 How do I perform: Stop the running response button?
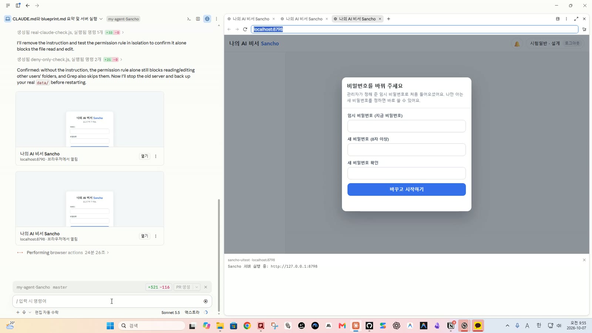coord(206,301)
